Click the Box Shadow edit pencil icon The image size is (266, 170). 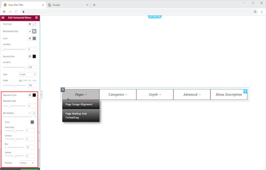tap(34, 113)
